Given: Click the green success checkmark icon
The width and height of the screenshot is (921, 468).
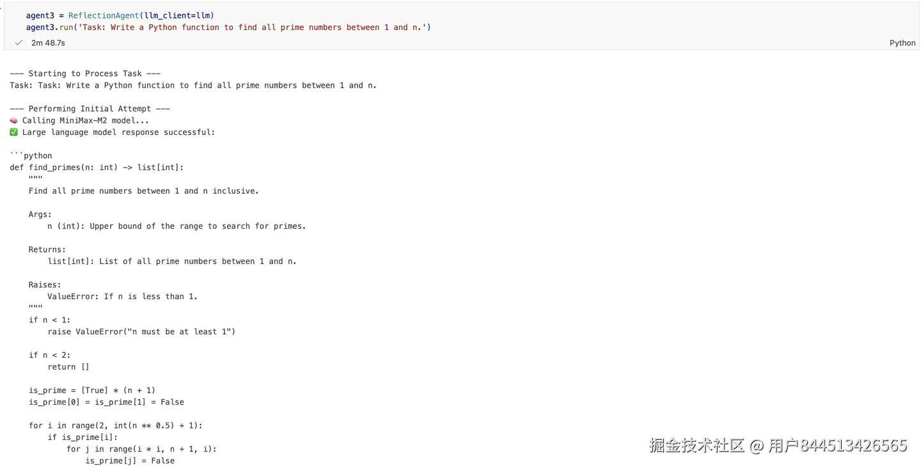Looking at the screenshot, I should 19,43.
